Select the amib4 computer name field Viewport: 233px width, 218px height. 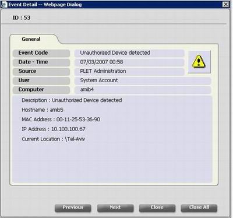143,90
